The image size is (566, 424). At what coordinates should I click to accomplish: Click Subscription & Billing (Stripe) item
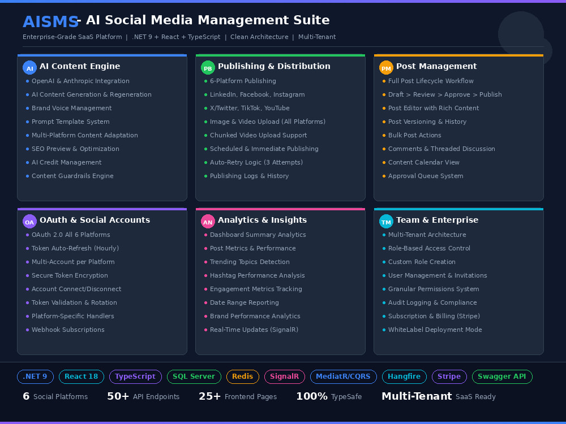click(x=434, y=316)
